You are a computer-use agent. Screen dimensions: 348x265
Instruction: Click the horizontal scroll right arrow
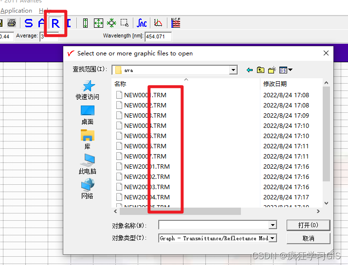click(318, 212)
